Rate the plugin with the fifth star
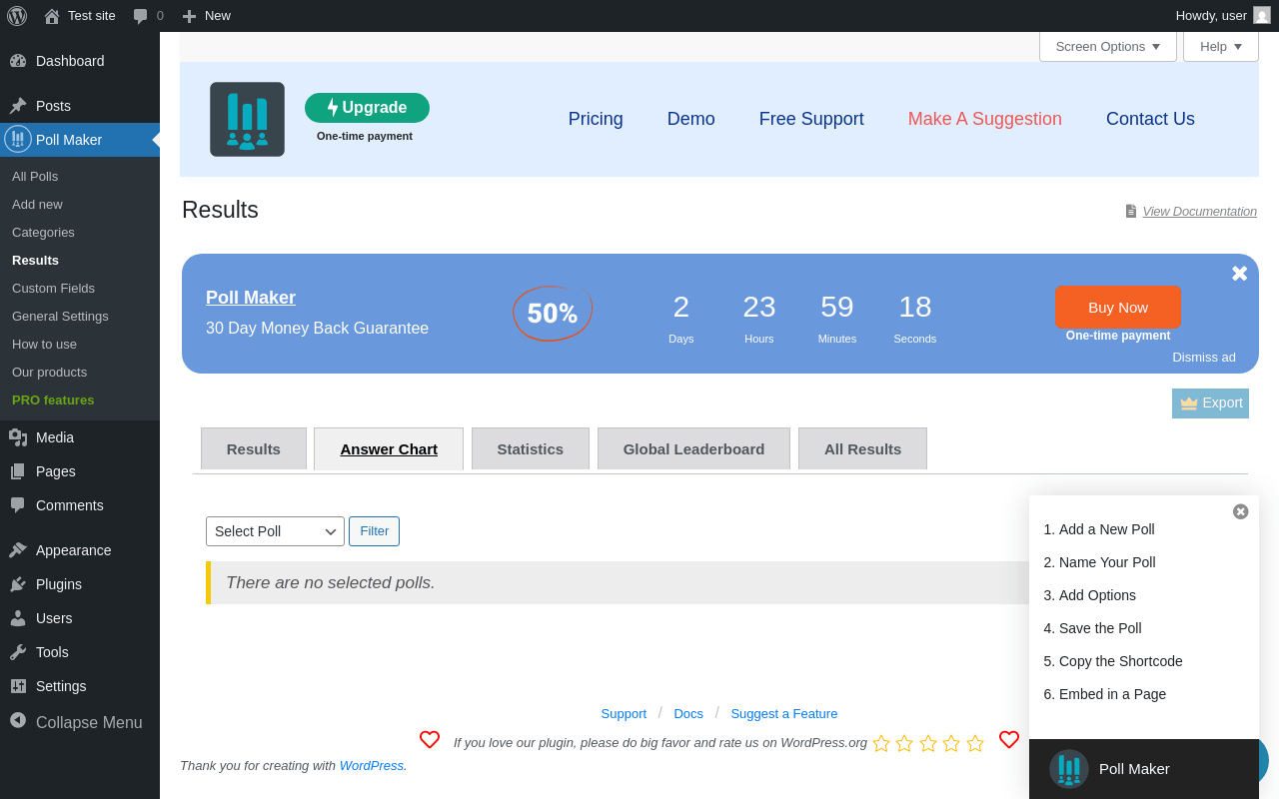 coord(975,743)
